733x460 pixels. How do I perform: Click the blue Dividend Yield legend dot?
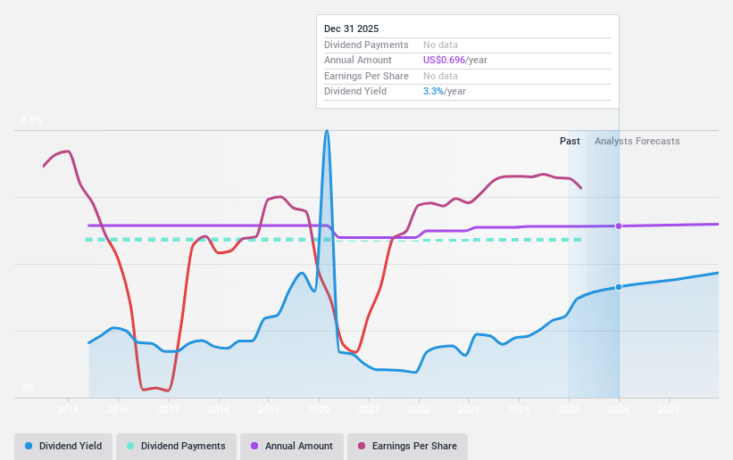coord(29,446)
